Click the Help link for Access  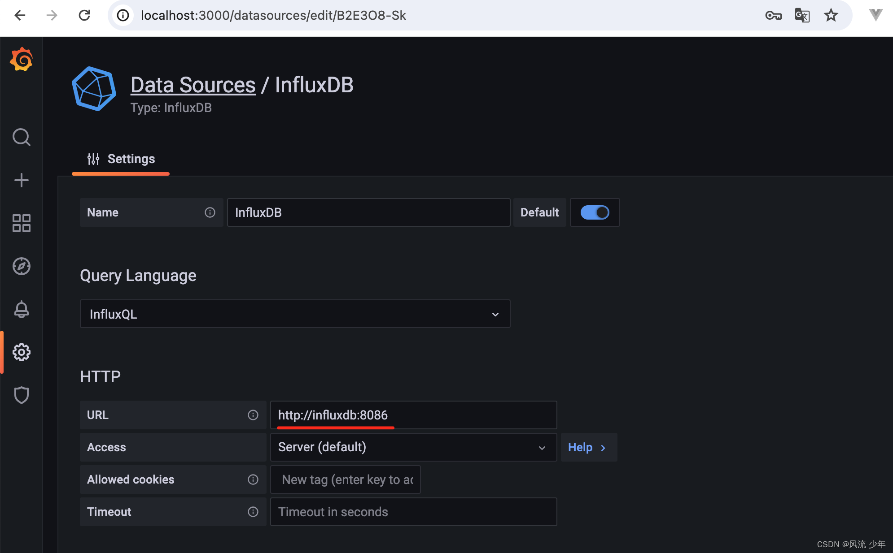tap(586, 447)
